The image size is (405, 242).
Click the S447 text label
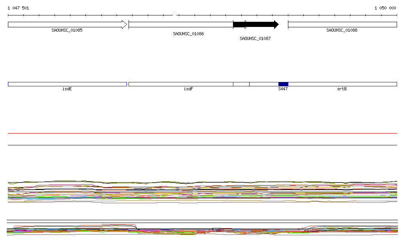click(283, 89)
